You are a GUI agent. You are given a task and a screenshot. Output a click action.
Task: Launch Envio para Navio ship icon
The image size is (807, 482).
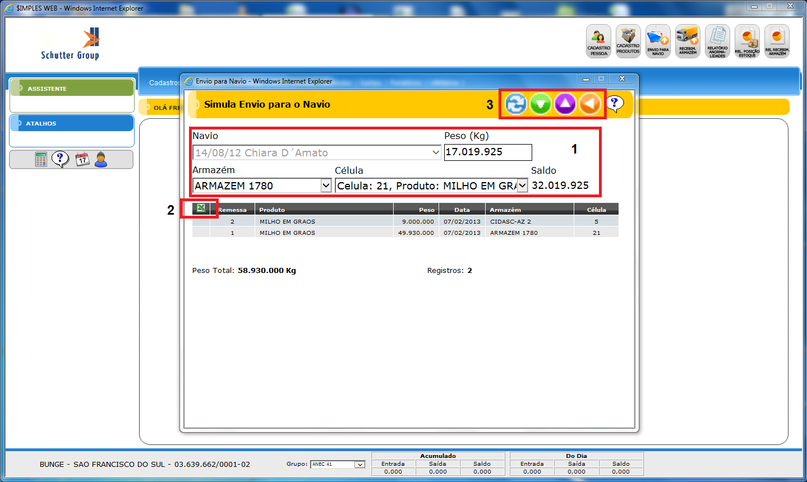[658, 41]
